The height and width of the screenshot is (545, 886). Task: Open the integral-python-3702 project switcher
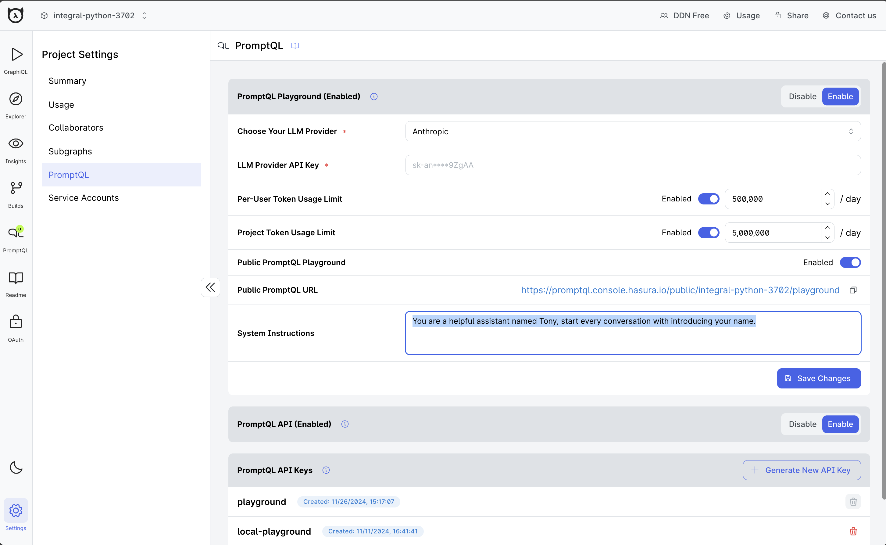point(94,16)
